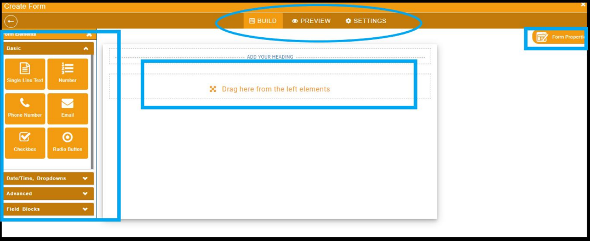Click the Basic elements panel scrollbar
Screen dimensions: 590x241
click(92, 113)
